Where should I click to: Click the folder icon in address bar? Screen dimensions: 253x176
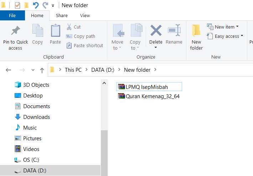click(x=52, y=70)
